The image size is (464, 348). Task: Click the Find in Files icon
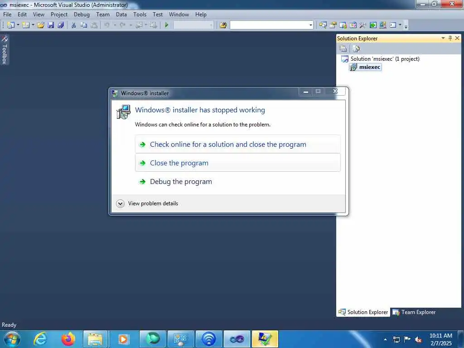(223, 25)
